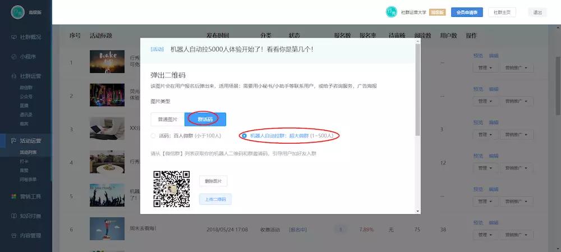Open 内容管理 via its sidebar icon
Viewport: 561px width, 252px height.
13,236
